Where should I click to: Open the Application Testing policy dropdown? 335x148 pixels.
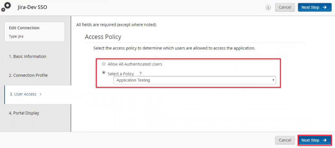coord(195,80)
